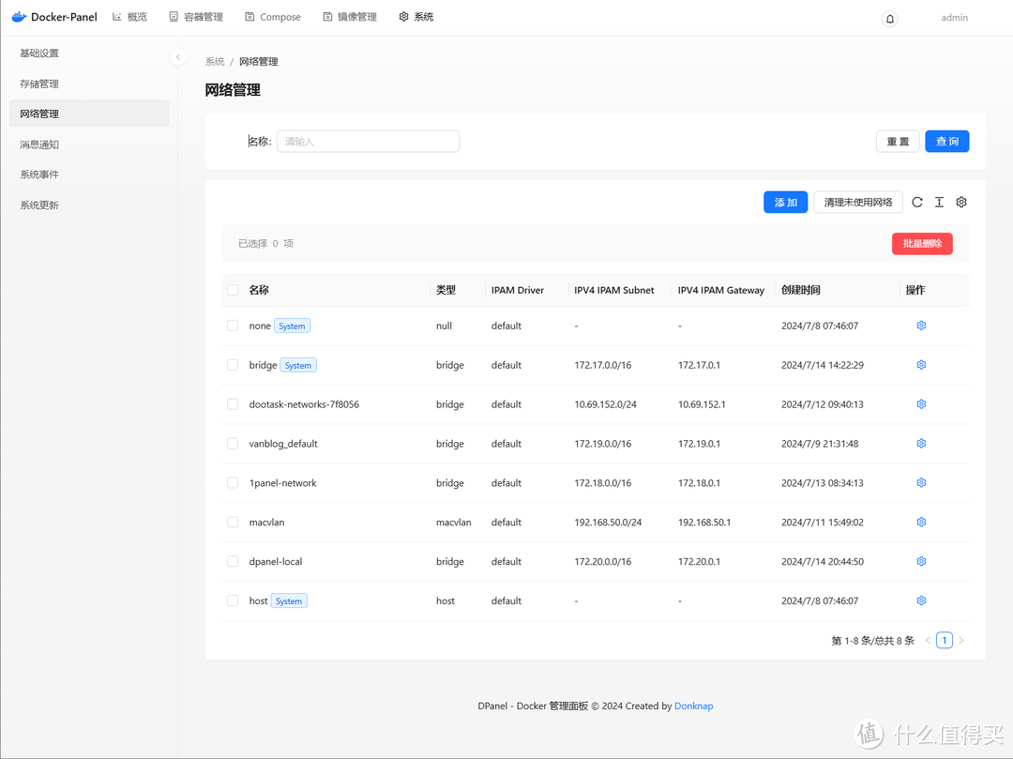
Task: Click the table density icon in the toolbar
Action: (x=939, y=202)
